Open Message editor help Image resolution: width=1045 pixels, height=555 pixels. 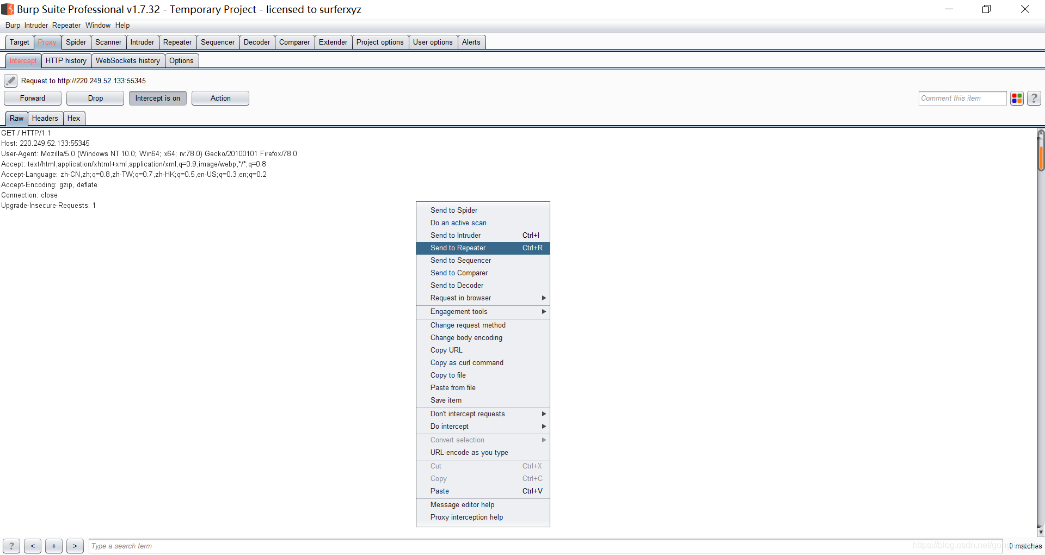483,505
